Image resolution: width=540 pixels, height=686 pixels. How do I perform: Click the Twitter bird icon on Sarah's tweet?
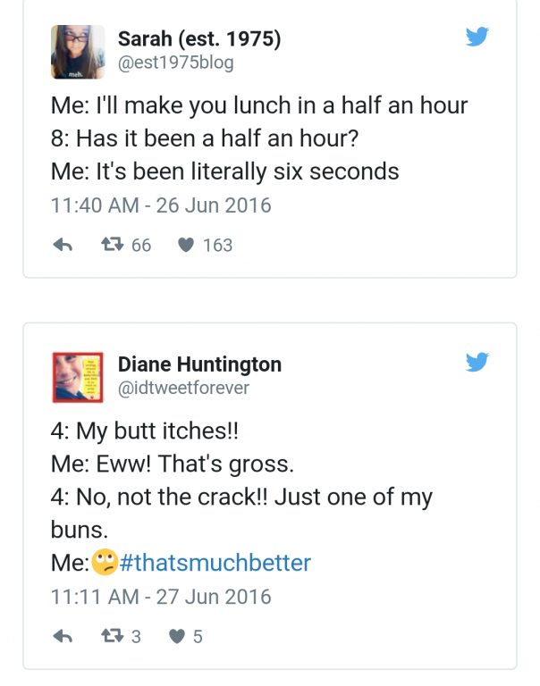(477, 37)
